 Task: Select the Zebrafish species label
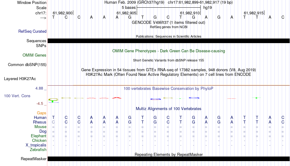click(x=38, y=149)
